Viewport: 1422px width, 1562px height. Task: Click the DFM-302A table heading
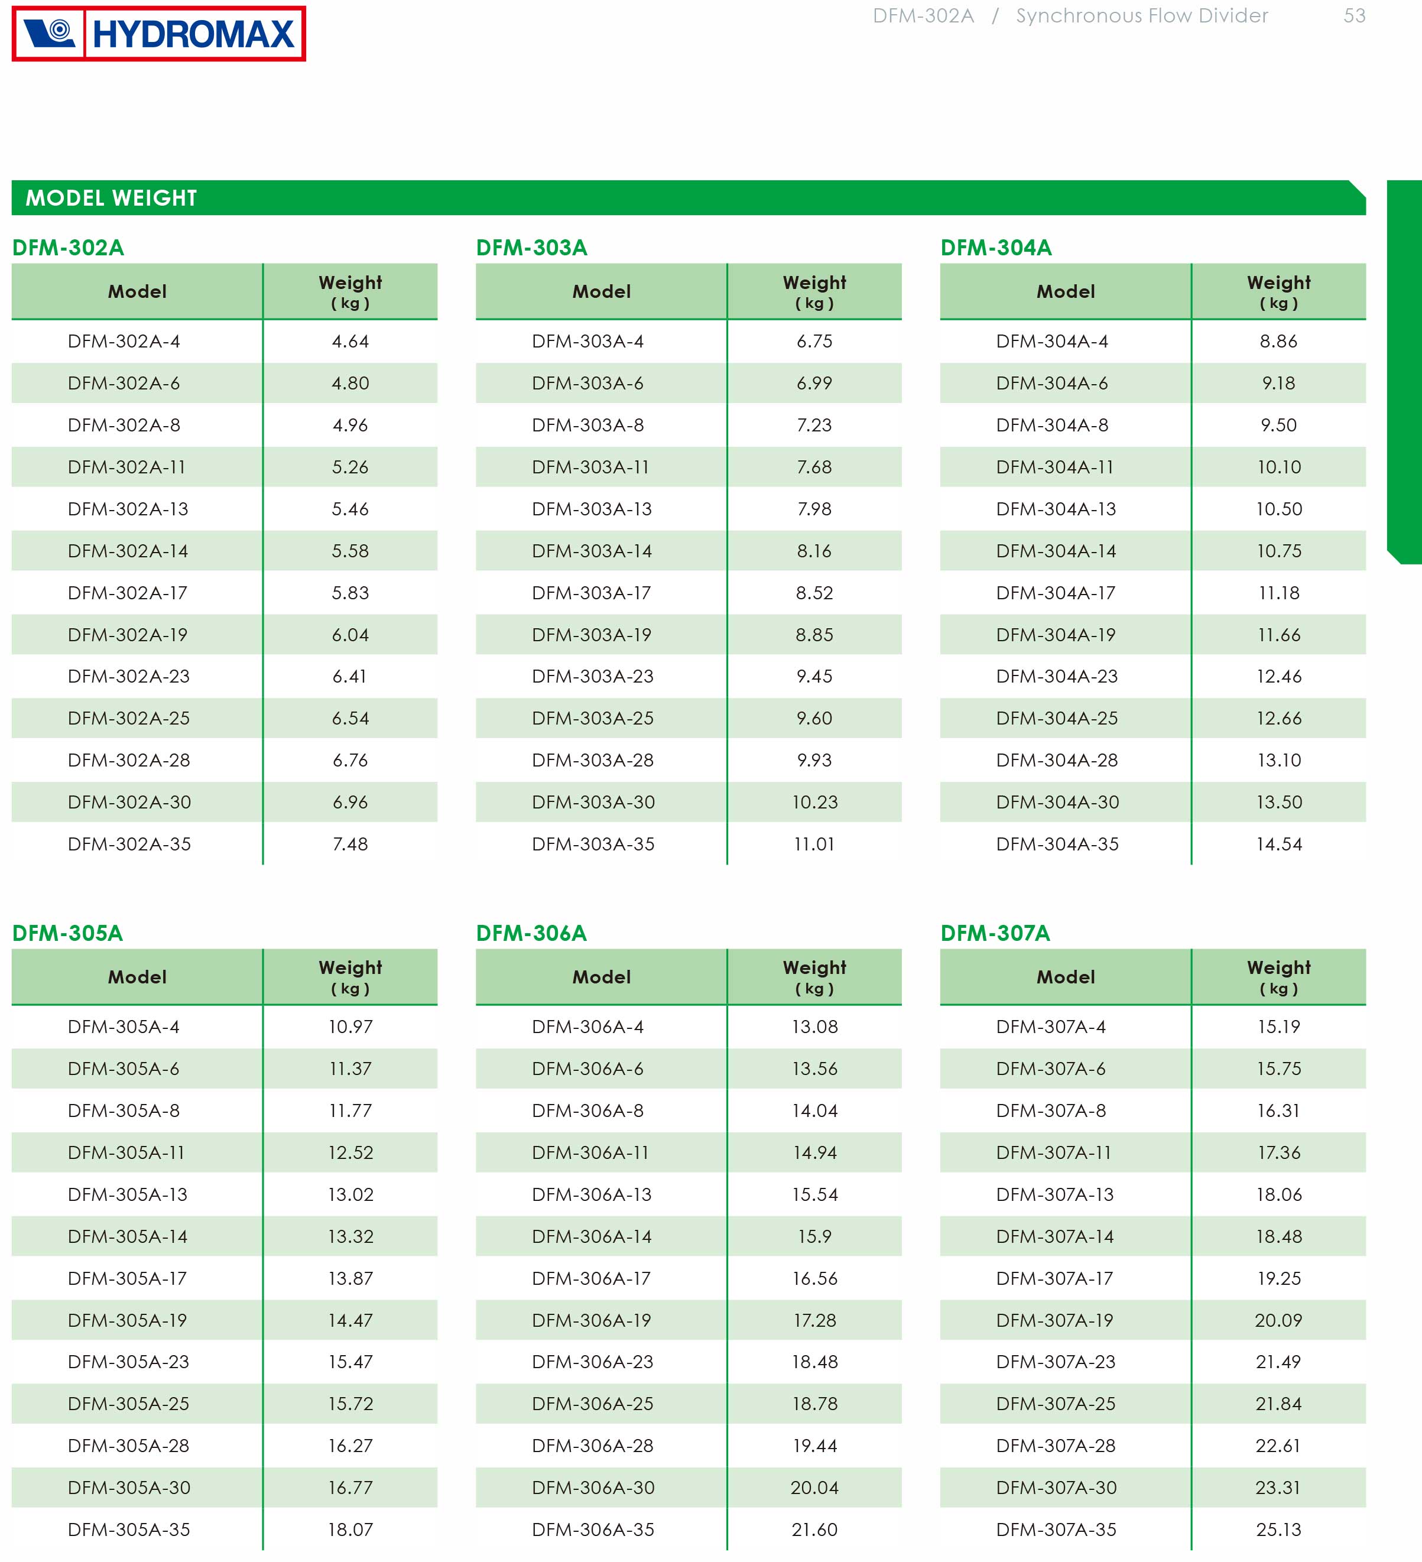[x=68, y=248]
